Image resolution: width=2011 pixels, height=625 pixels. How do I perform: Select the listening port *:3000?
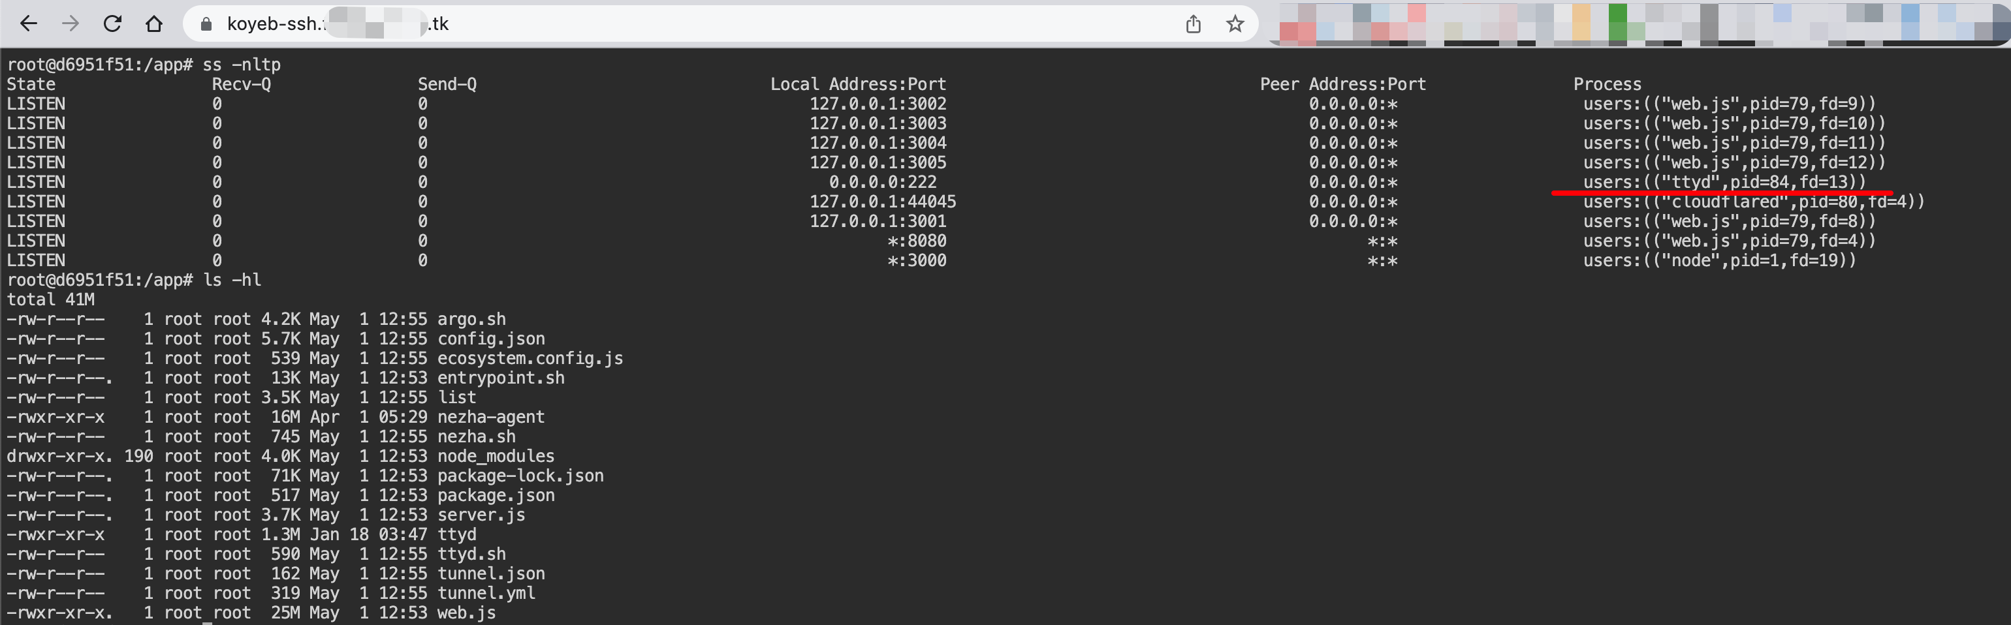[x=917, y=260]
